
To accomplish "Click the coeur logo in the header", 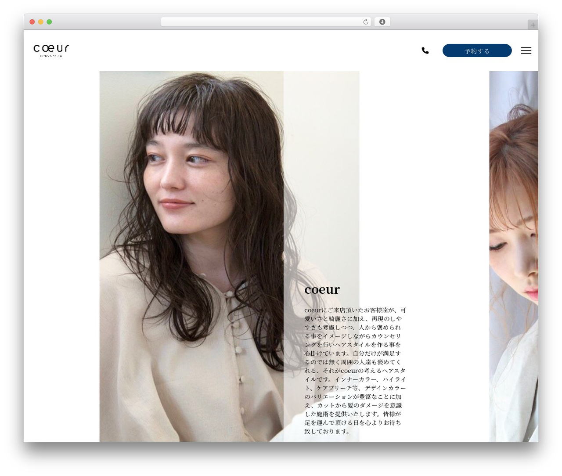I will [51, 50].
